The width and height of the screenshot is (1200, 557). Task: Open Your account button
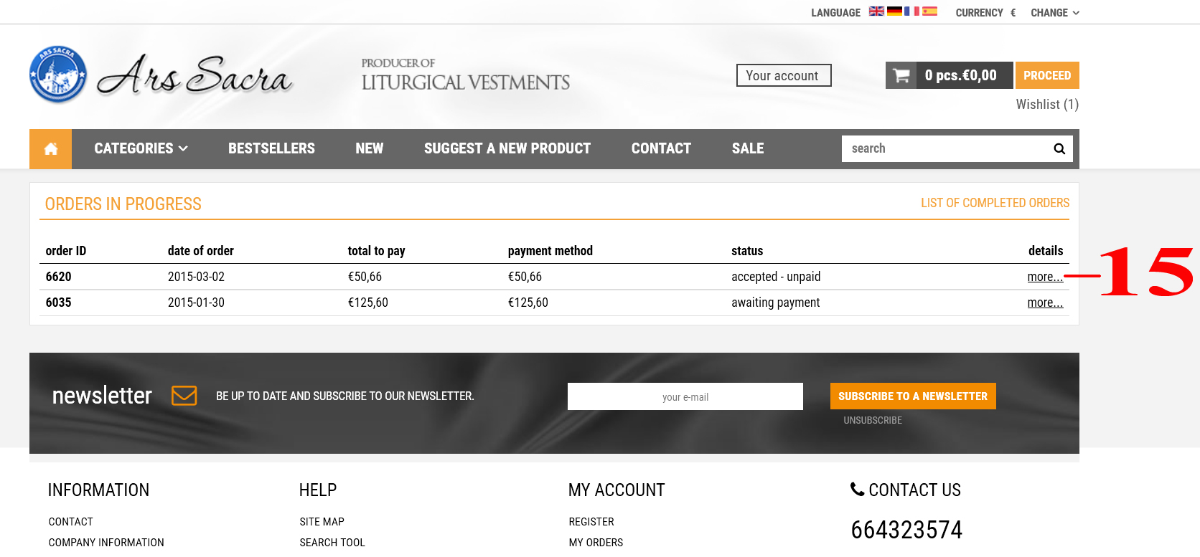(x=783, y=75)
